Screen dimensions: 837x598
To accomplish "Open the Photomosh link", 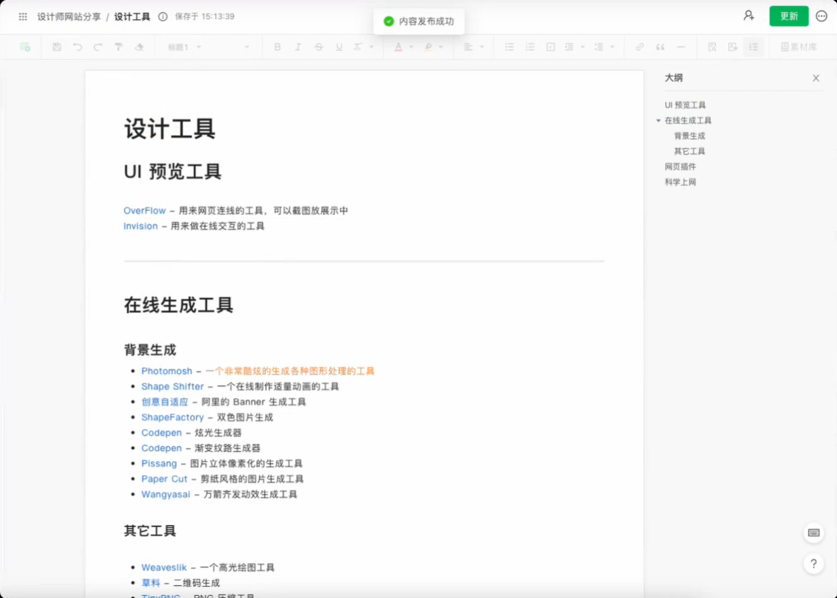I will coord(167,371).
